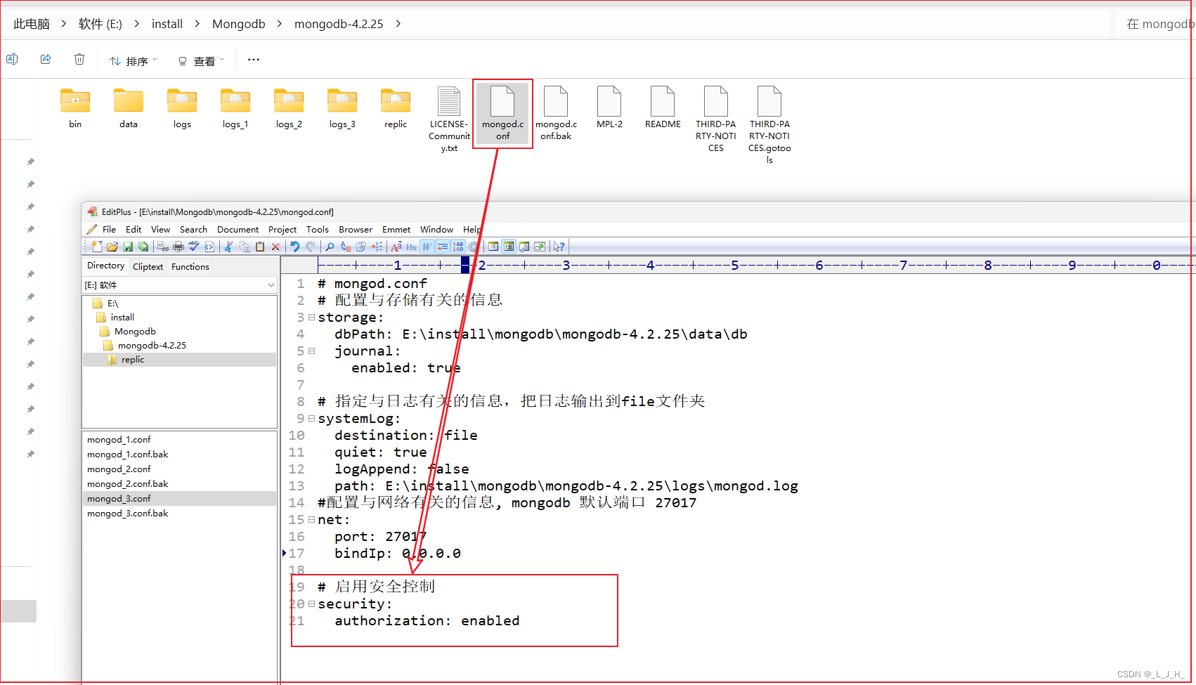Collapse the storage: fold marker
The image size is (1196, 685).
[x=311, y=318]
